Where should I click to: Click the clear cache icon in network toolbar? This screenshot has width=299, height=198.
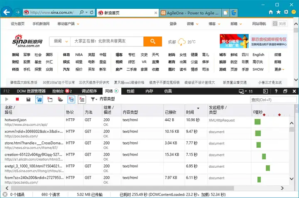(x=50, y=99)
